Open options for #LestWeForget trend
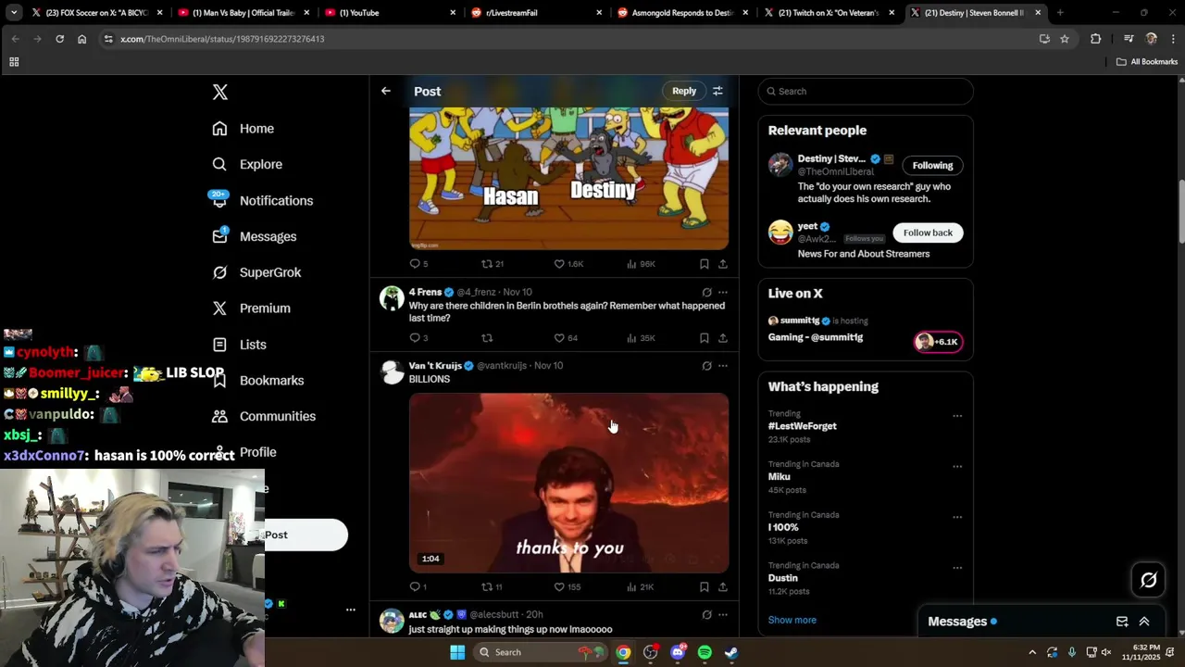 (957, 416)
